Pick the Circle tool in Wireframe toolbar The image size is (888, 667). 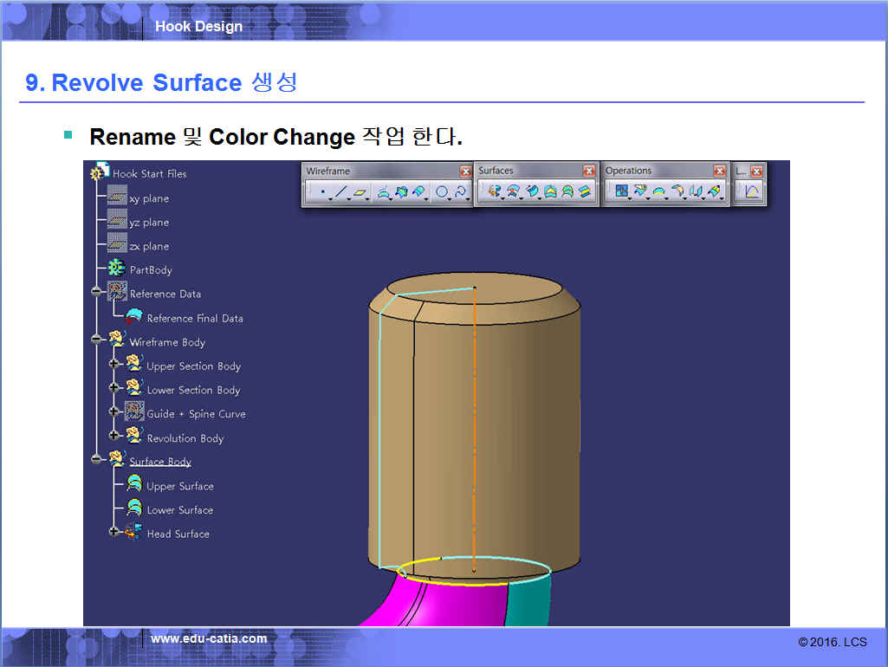pos(442,192)
